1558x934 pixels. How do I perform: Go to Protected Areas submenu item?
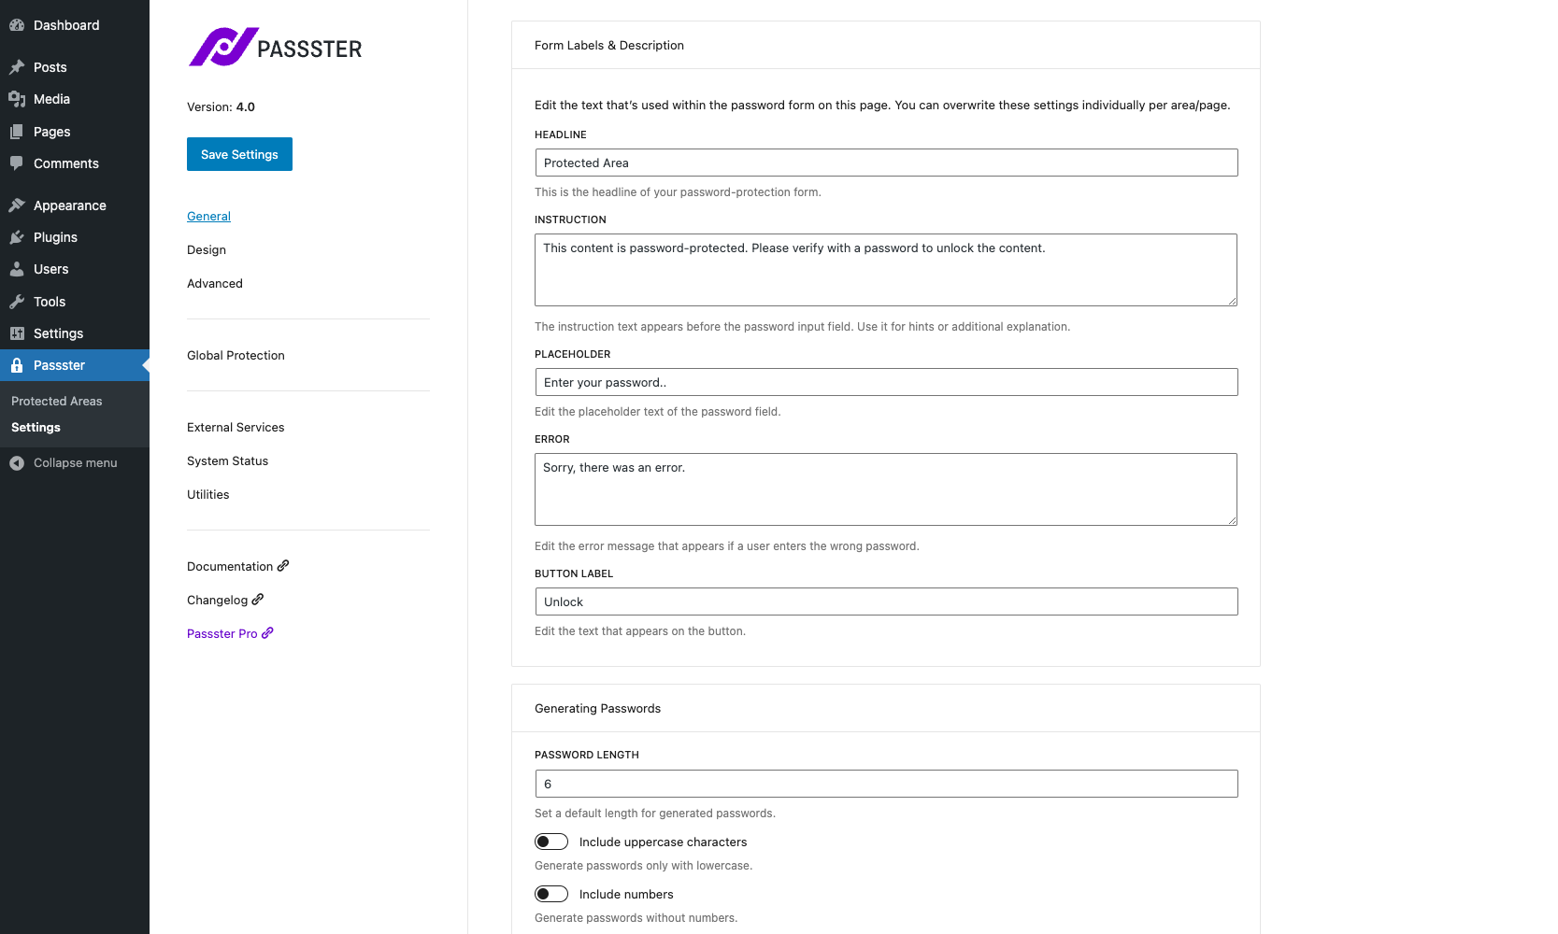pos(57,401)
